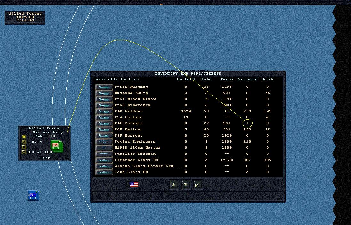The height and width of the screenshot is (225, 351).
Task: Click Mustang A36-A lost value 45
Action: pos(268,93)
